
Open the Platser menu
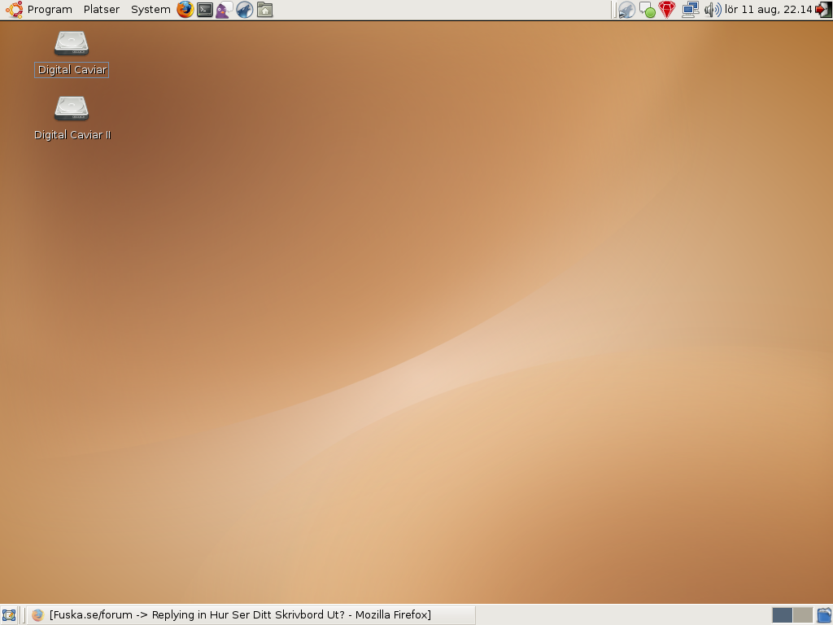point(102,10)
